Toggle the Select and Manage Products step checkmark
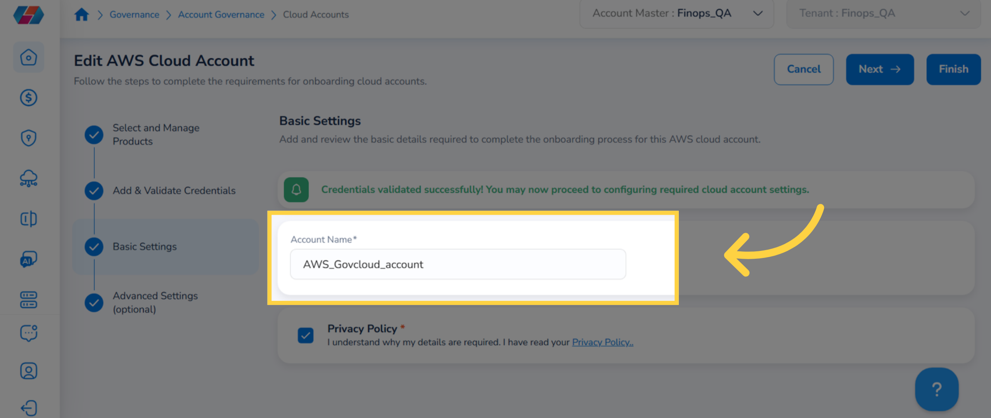 click(94, 135)
